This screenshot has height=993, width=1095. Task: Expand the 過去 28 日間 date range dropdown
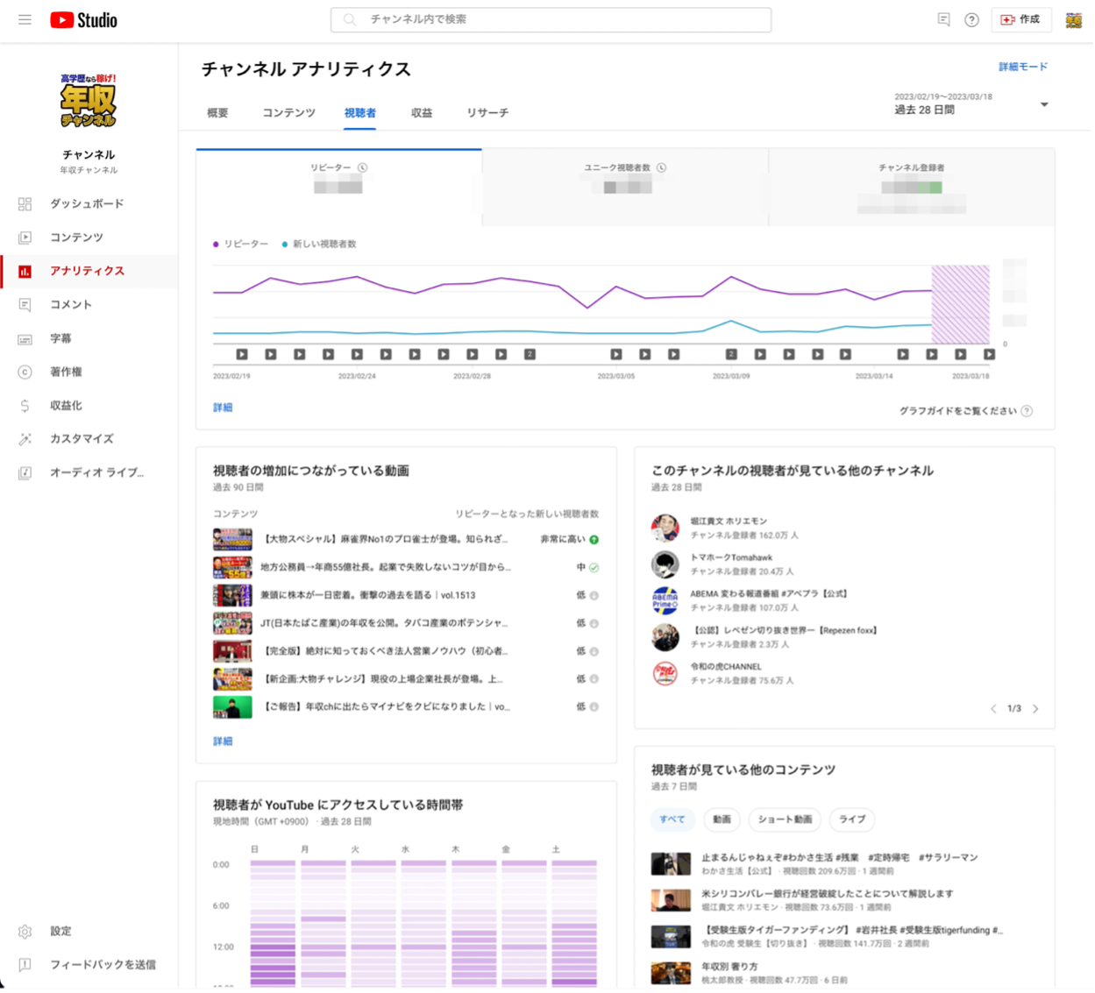click(x=1043, y=105)
